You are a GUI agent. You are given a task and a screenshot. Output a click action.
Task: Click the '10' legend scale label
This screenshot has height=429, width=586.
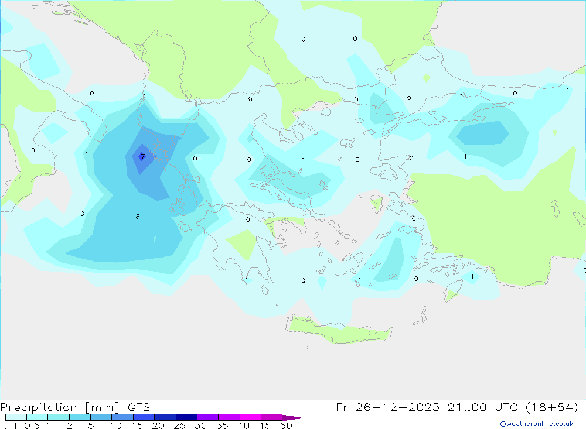point(116,425)
